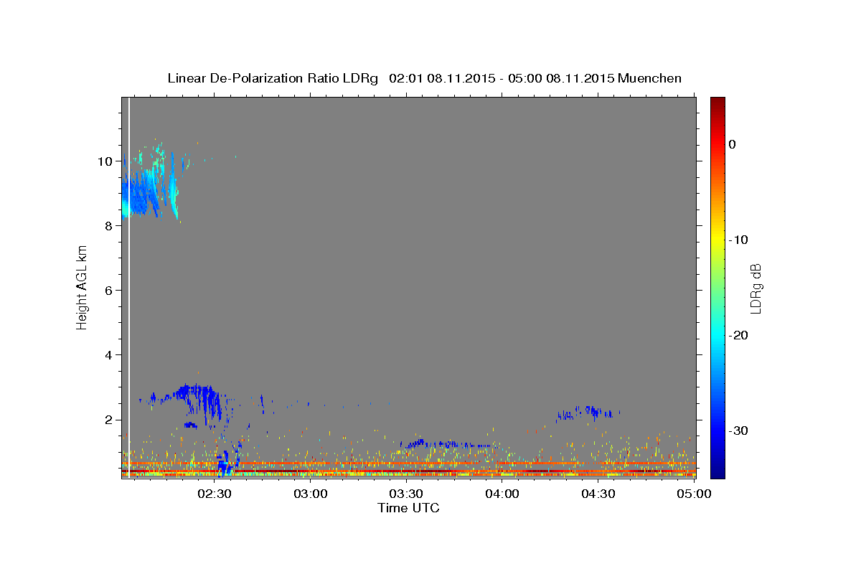Click the thin blue layer near 03:45 at 1 km
The width and height of the screenshot is (861, 574).
click(448, 444)
